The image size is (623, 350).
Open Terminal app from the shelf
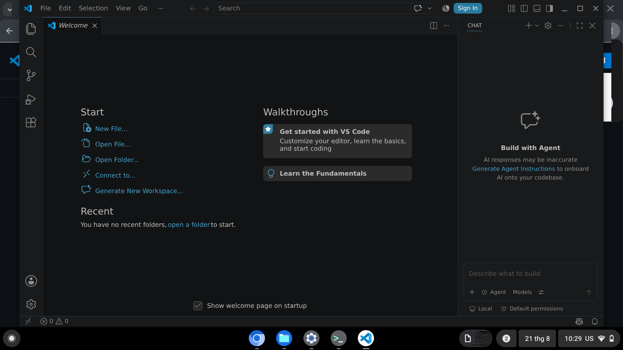pos(338,338)
